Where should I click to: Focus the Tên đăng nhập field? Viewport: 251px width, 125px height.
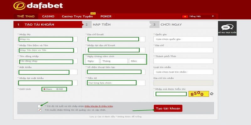(x=48, y=61)
